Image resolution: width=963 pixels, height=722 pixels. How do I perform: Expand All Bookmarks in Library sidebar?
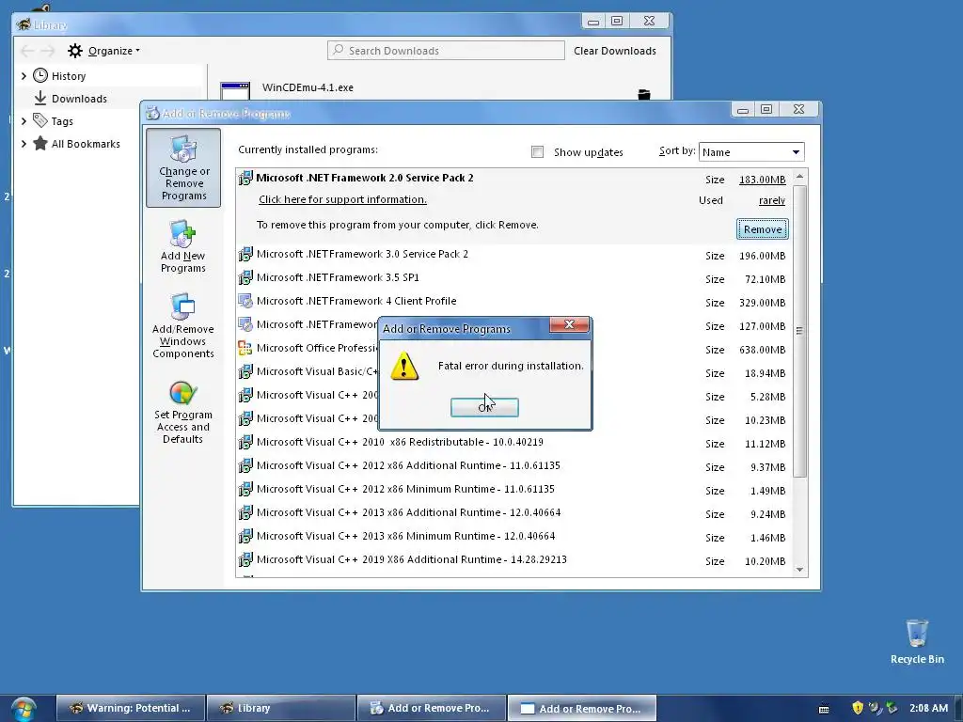click(x=24, y=144)
